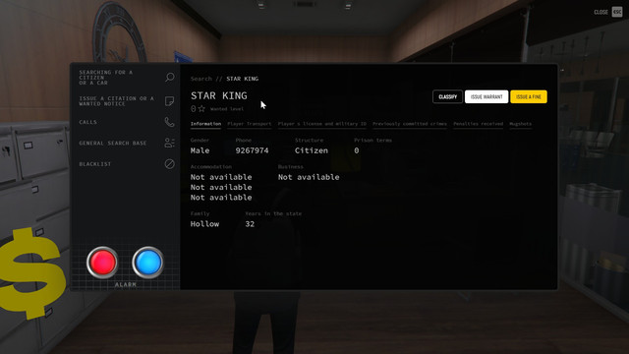Image resolution: width=629 pixels, height=354 pixels.
Task: Click the person-list icon for General Search Base
Action: click(x=170, y=143)
